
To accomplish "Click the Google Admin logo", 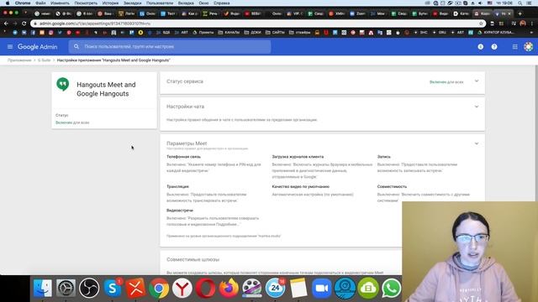I will coord(37,47).
